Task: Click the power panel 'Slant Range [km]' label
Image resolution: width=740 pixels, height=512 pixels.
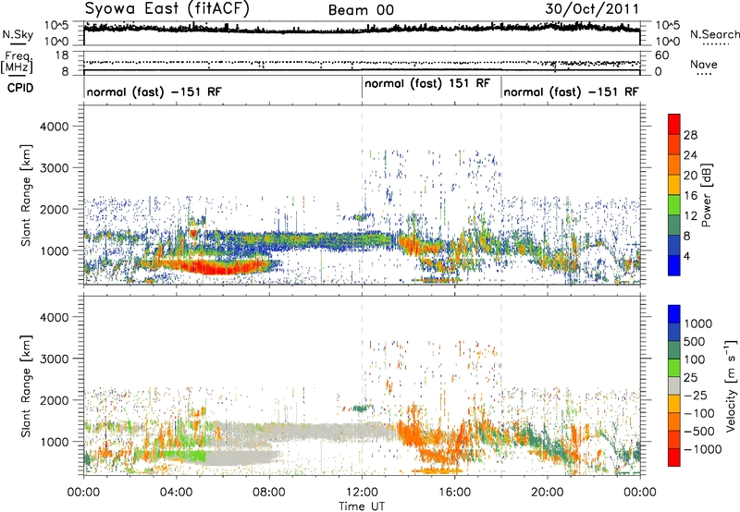Action: tap(26, 195)
